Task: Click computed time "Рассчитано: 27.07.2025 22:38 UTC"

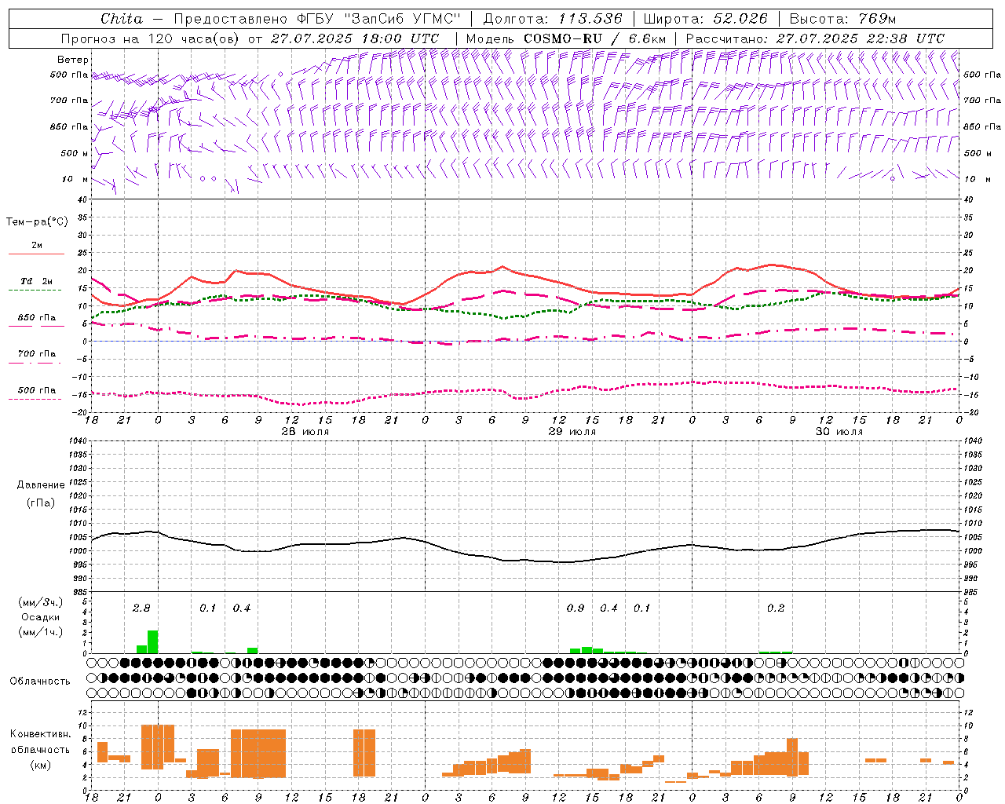Action: point(815,38)
